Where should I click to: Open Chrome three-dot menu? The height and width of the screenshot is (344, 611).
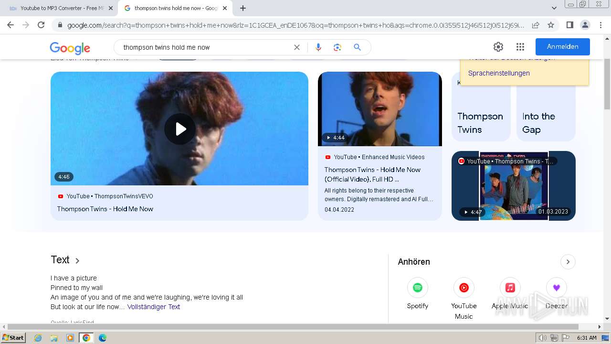(x=600, y=25)
